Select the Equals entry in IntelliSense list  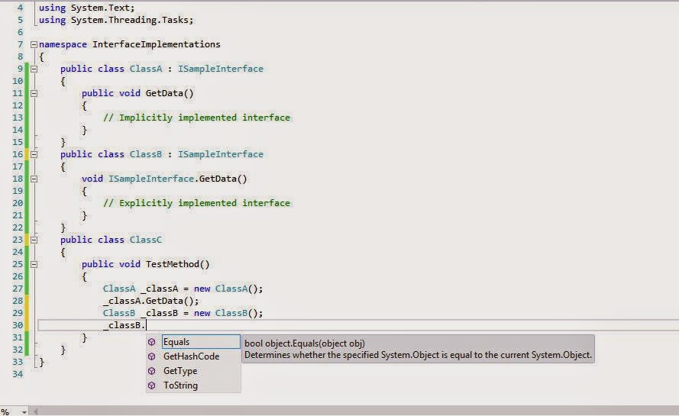(x=201, y=342)
